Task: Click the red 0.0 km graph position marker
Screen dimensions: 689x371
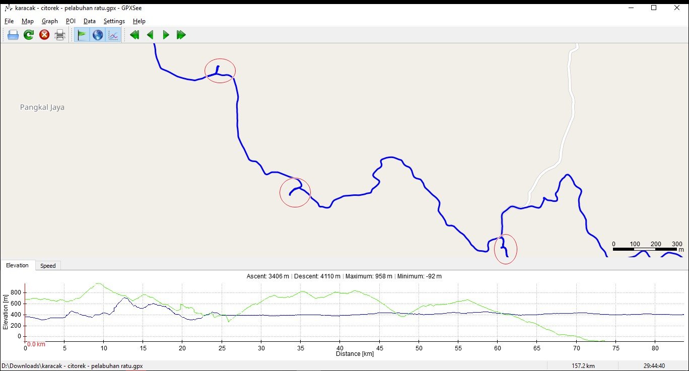Action: [x=36, y=344]
